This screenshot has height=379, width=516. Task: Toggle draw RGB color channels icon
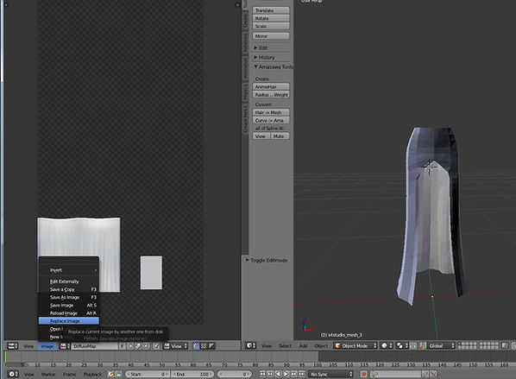click(196, 346)
